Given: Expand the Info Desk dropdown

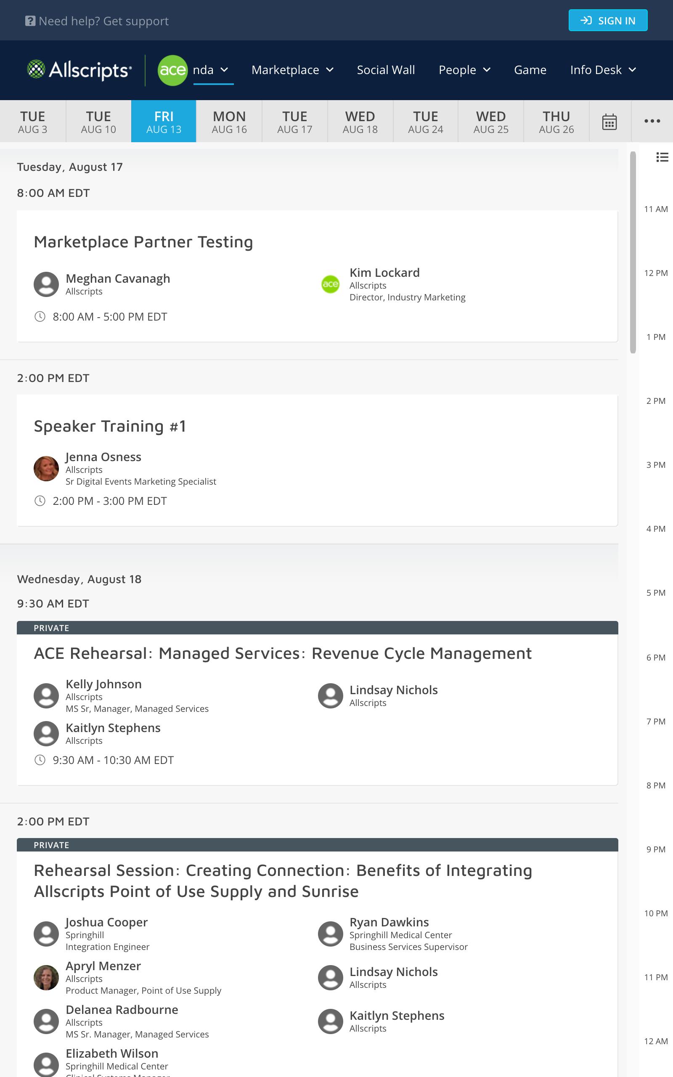Looking at the screenshot, I should coord(603,70).
